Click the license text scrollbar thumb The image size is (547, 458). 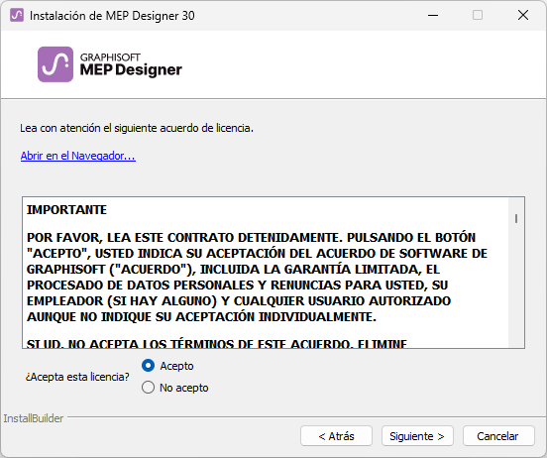516,218
